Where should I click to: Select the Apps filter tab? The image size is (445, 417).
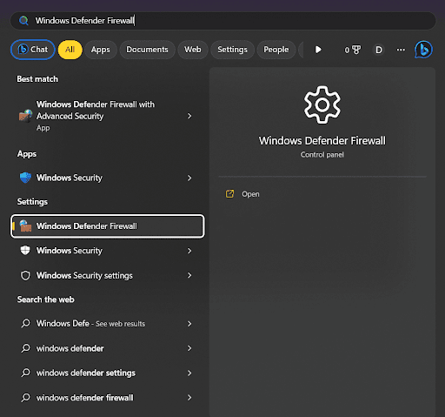tap(101, 50)
